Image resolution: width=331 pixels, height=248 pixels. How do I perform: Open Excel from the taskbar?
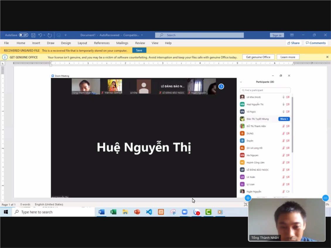113,212
